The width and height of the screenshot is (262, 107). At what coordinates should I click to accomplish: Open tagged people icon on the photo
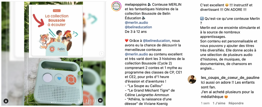click(6, 101)
